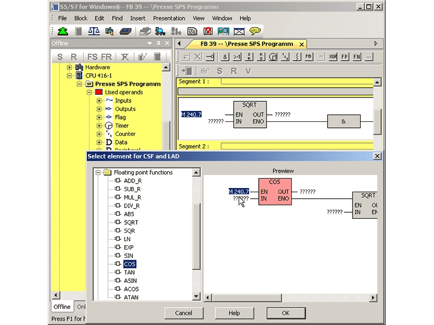Select the Counter tree item

coord(125,134)
